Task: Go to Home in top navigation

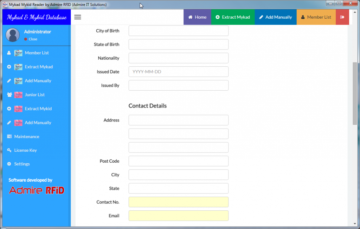Action: pos(197,17)
